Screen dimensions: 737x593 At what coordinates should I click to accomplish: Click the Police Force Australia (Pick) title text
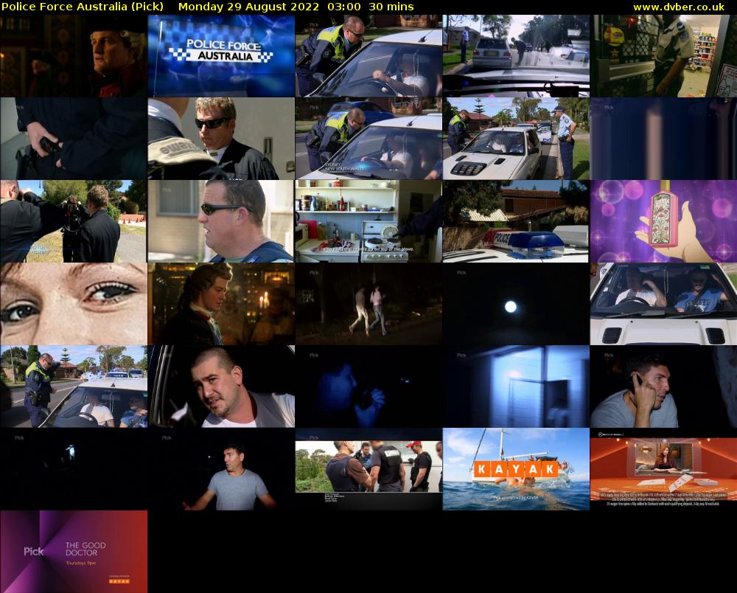[83, 7]
